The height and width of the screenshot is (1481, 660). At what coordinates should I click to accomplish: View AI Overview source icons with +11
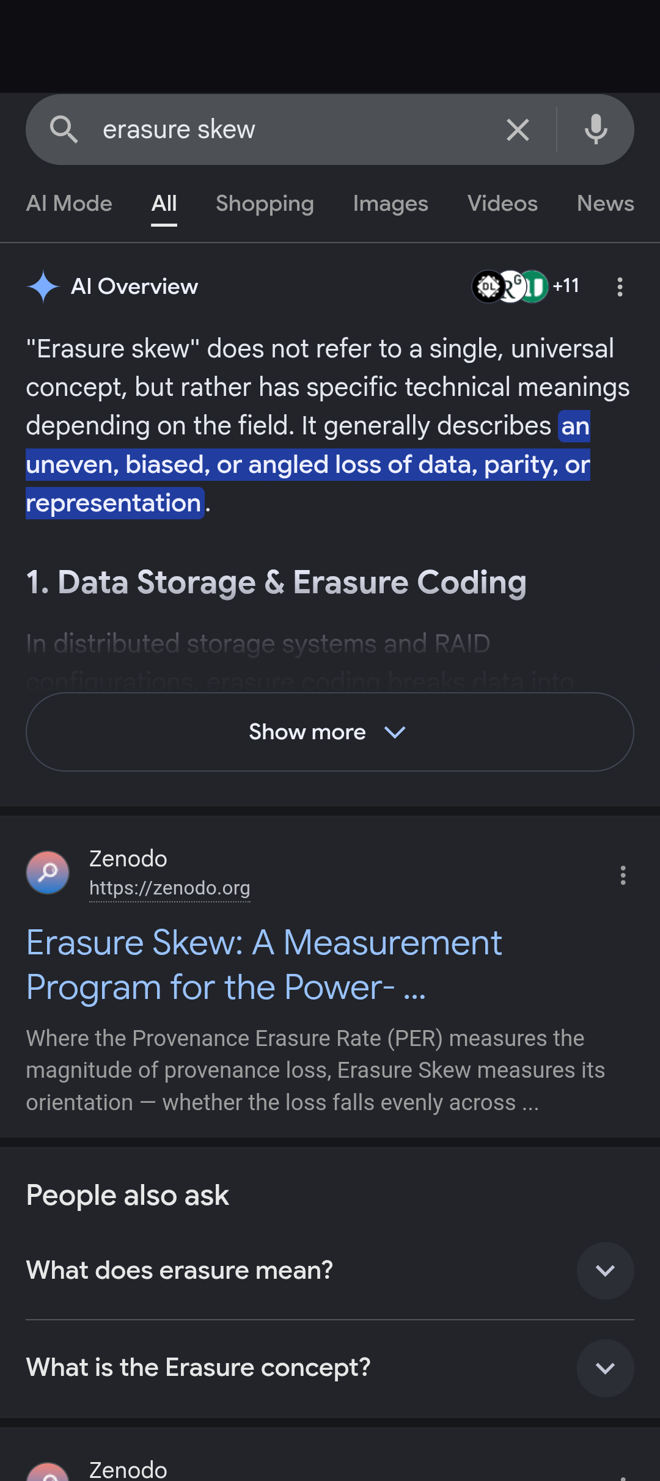(526, 286)
